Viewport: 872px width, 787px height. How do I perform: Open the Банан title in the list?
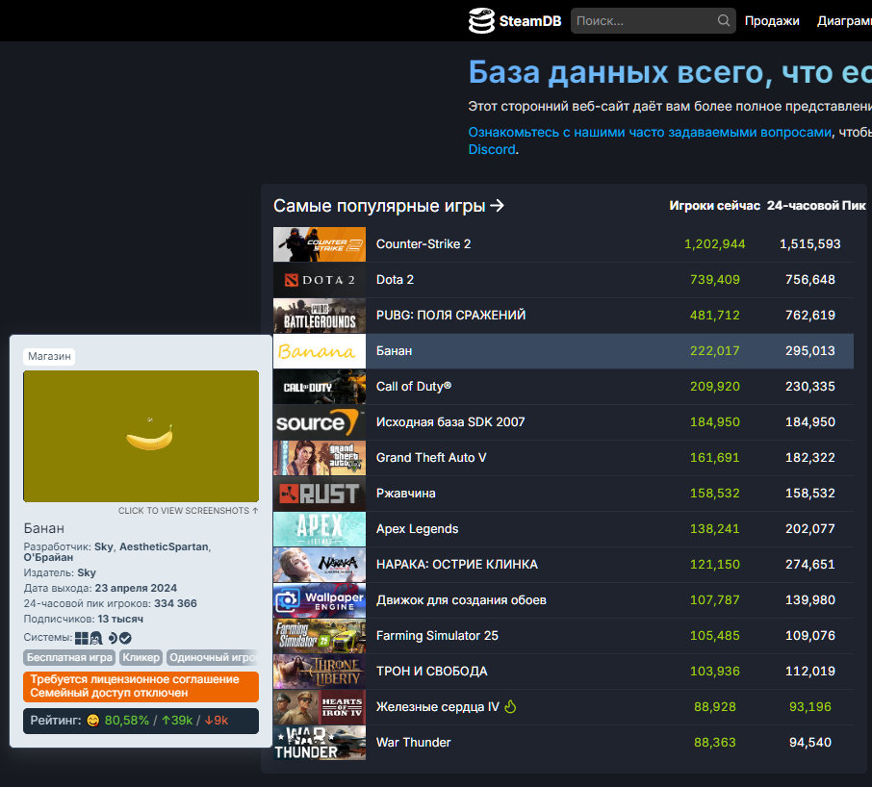394,351
